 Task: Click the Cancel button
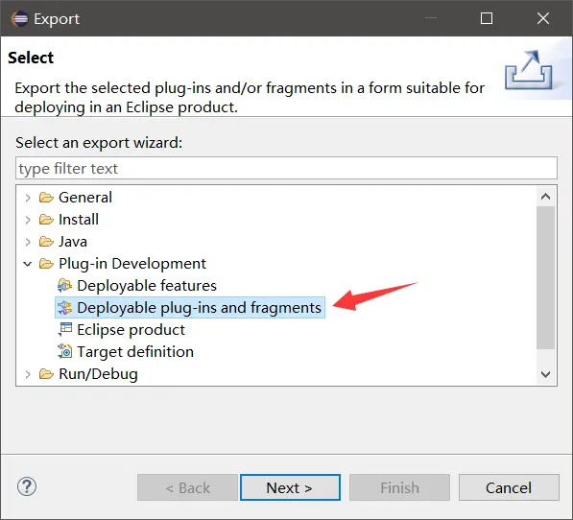pyautogui.click(x=509, y=487)
